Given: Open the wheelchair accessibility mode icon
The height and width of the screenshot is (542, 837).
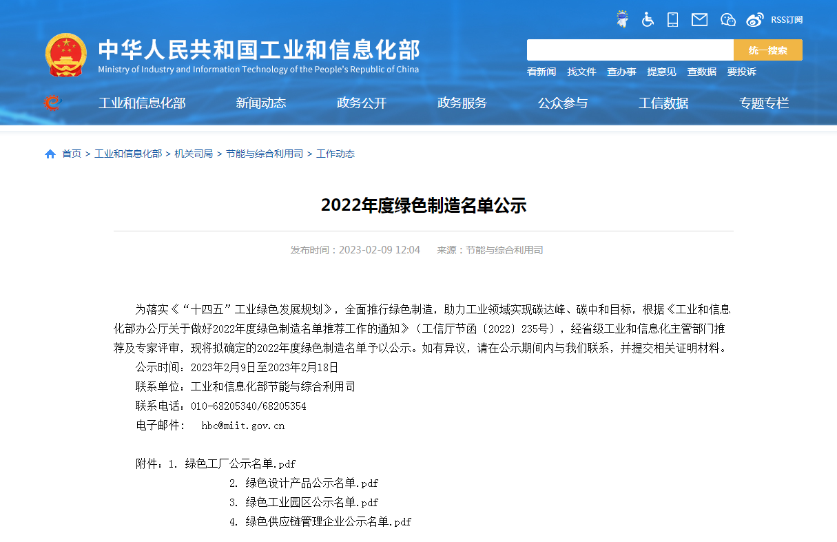Looking at the screenshot, I should click(x=648, y=19).
